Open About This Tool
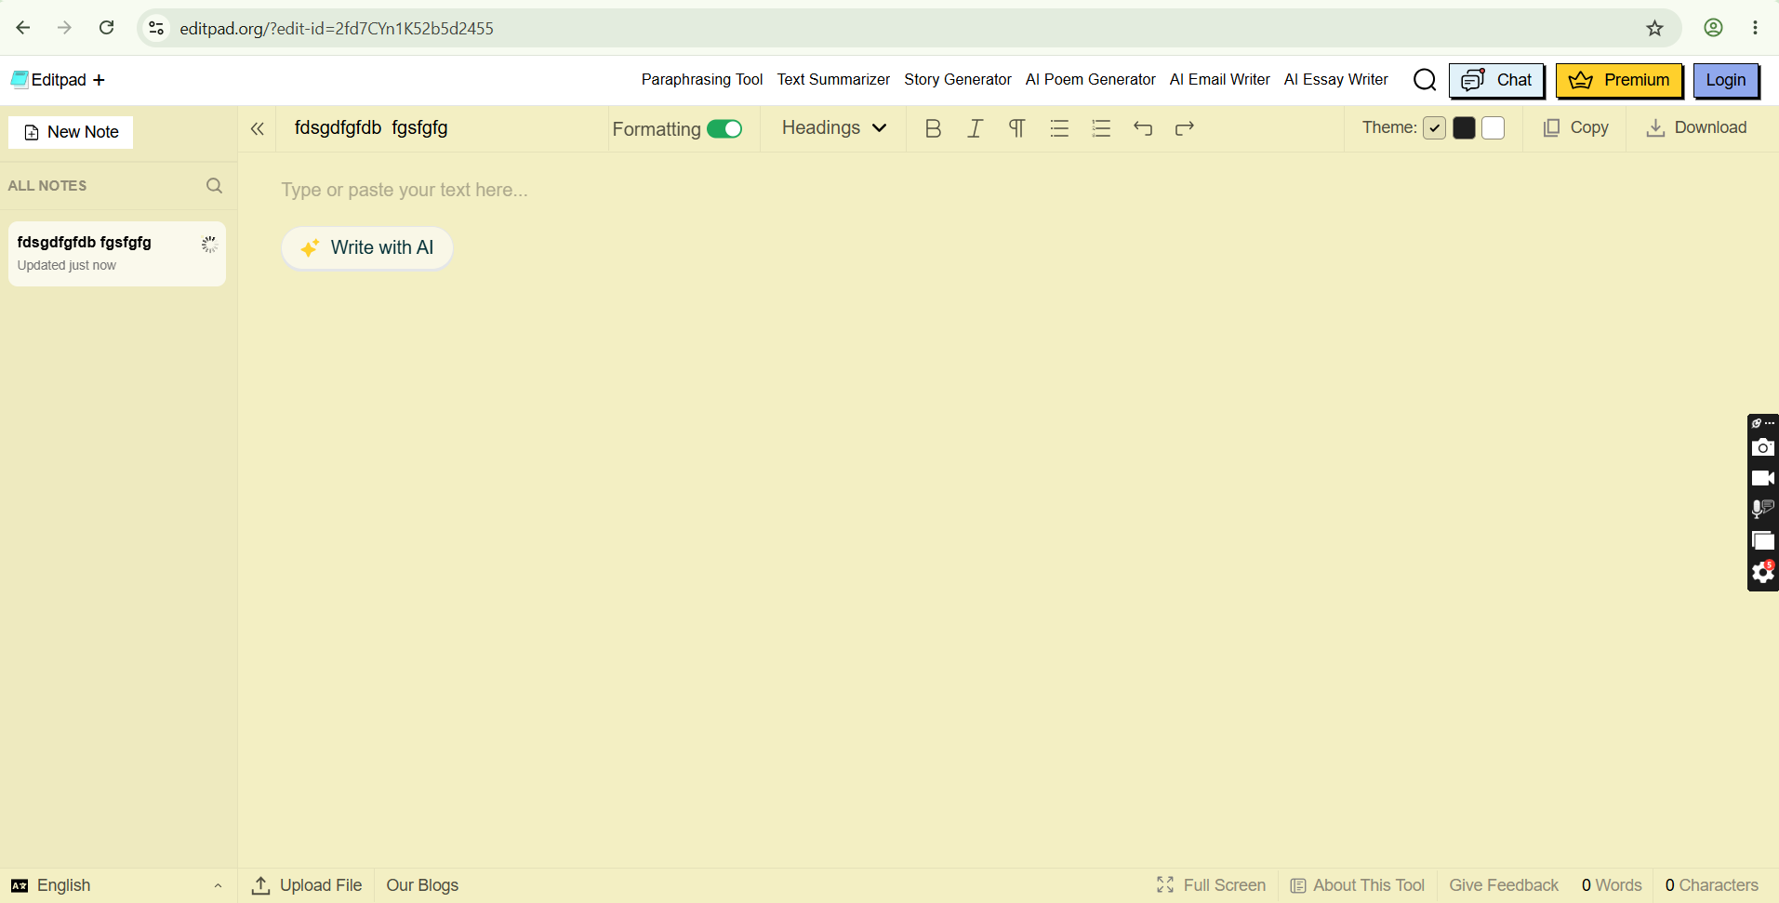This screenshot has height=903, width=1779. (1358, 885)
